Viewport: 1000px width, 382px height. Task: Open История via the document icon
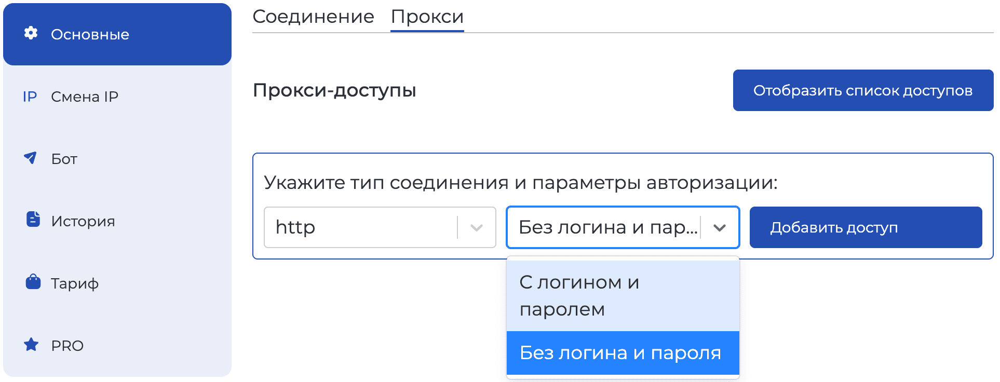point(32,220)
